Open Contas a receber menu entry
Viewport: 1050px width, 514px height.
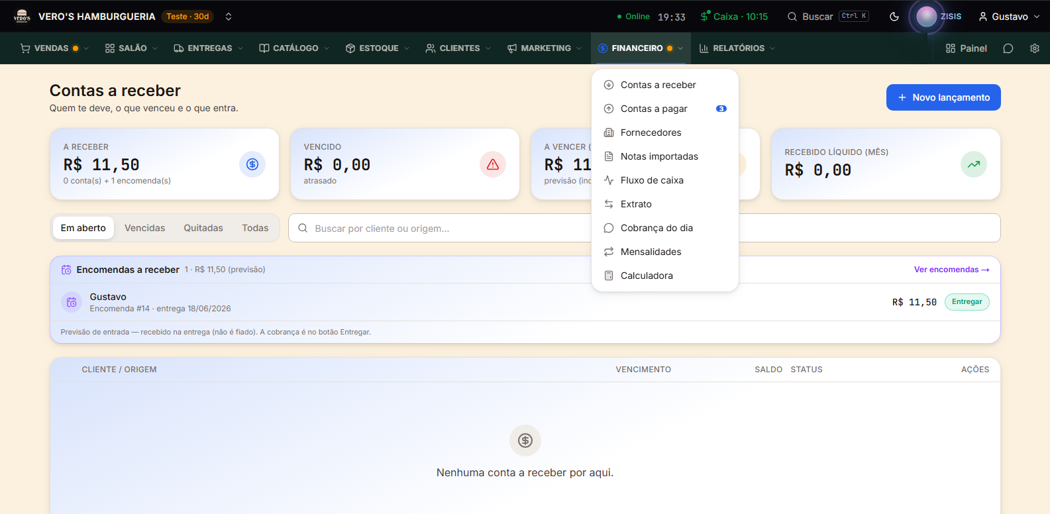click(665, 85)
